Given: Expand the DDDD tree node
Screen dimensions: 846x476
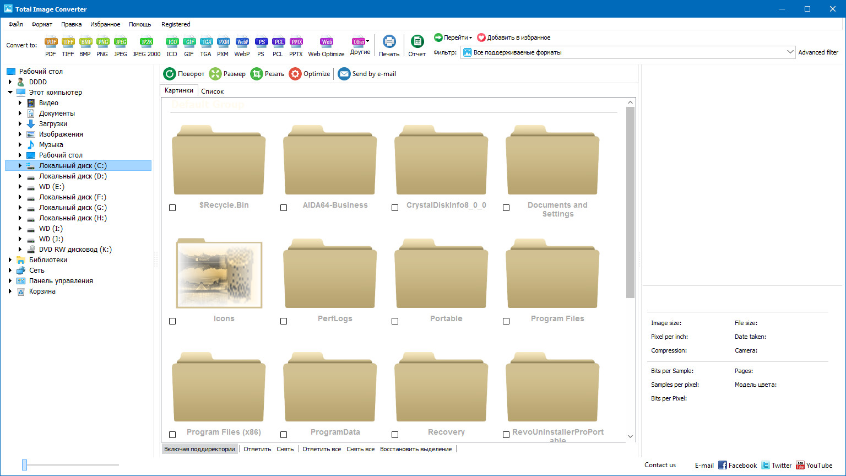Looking at the screenshot, I should pyautogui.click(x=10, y=82).
